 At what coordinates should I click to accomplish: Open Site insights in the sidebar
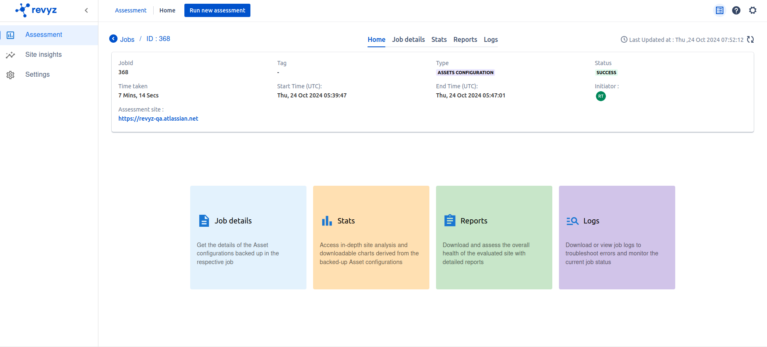point(49,55)
